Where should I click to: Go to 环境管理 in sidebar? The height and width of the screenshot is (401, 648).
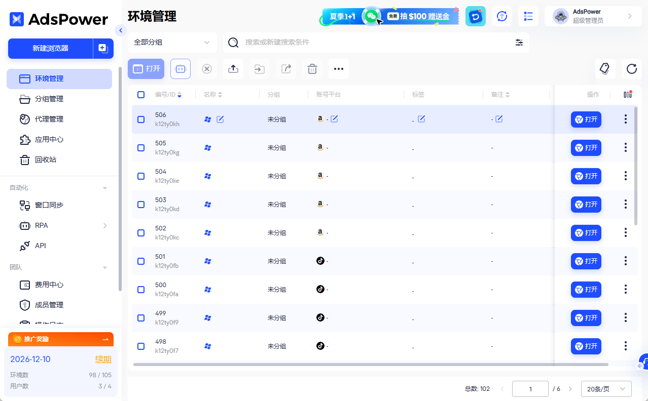(x=59, y=79)
